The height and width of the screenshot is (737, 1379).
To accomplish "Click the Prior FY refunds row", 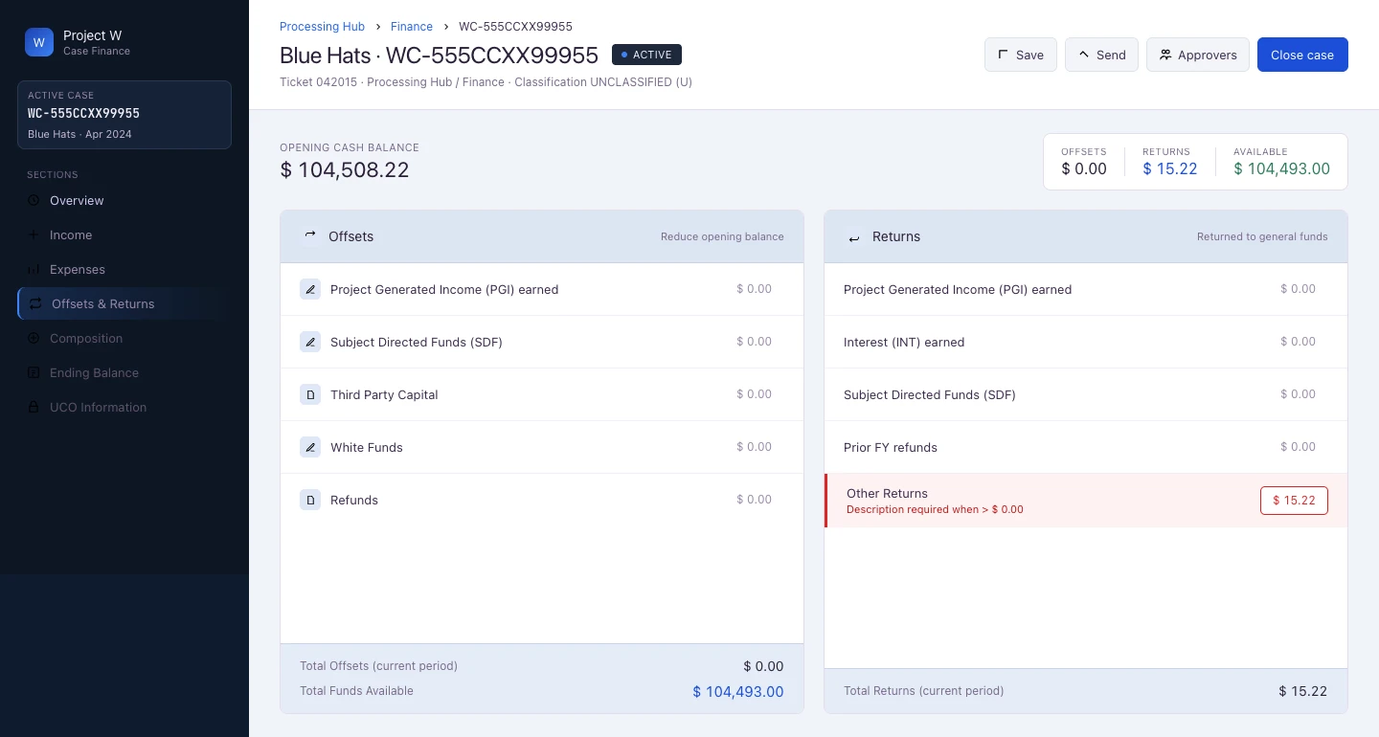I will tap(1086, 447).
